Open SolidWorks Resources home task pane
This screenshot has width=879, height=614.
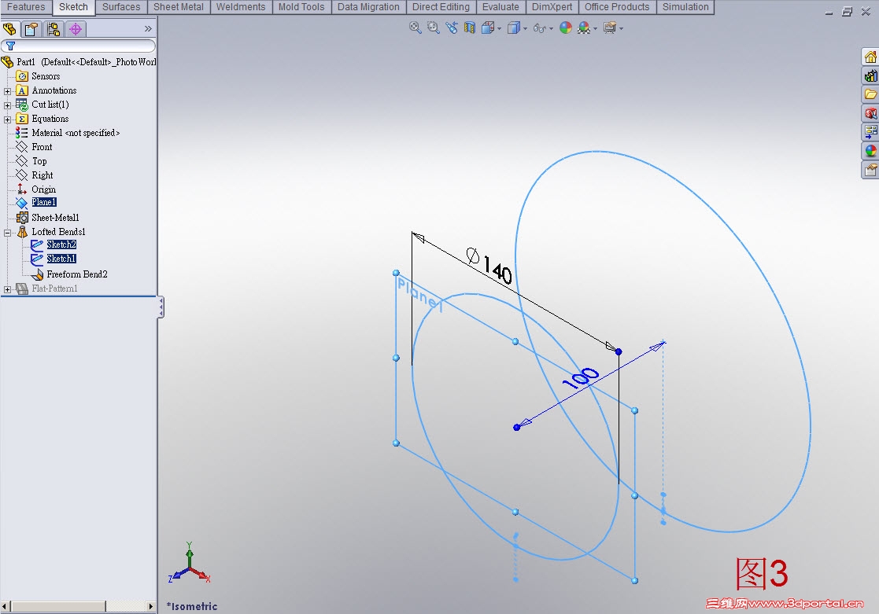870,57
